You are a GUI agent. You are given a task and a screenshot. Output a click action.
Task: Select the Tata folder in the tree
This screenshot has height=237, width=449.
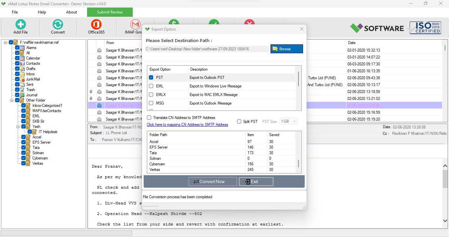[36, 148]
